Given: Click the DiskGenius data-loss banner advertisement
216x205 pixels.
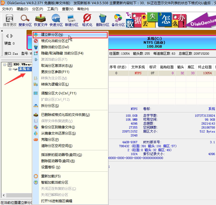Looking at the screenshot, I should point(171,20).
